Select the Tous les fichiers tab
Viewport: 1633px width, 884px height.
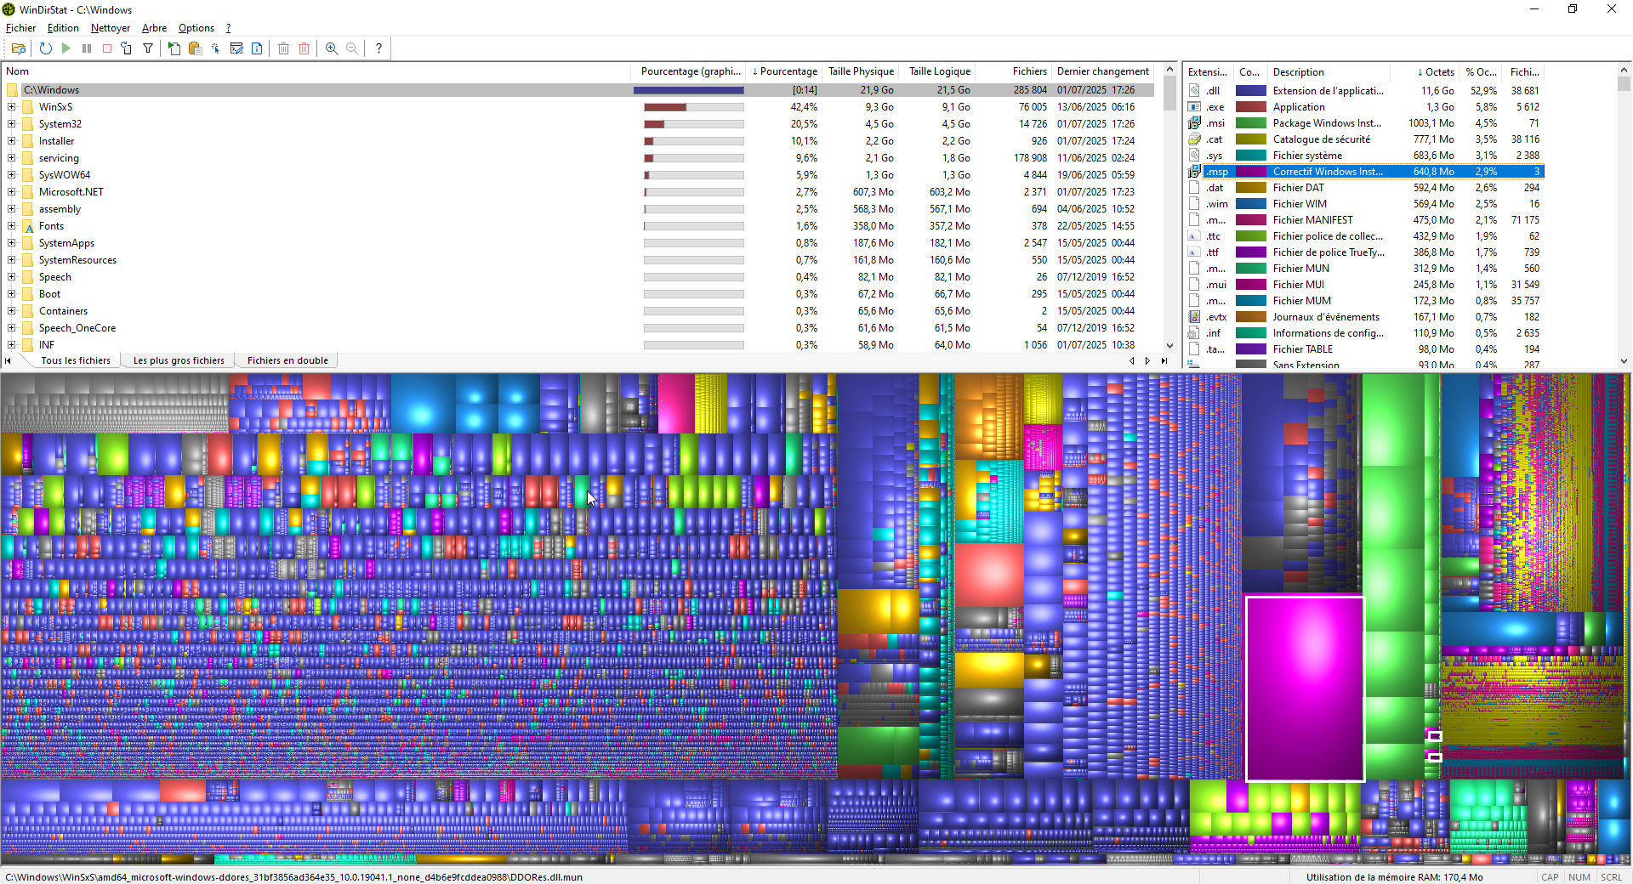pos(76,360)
